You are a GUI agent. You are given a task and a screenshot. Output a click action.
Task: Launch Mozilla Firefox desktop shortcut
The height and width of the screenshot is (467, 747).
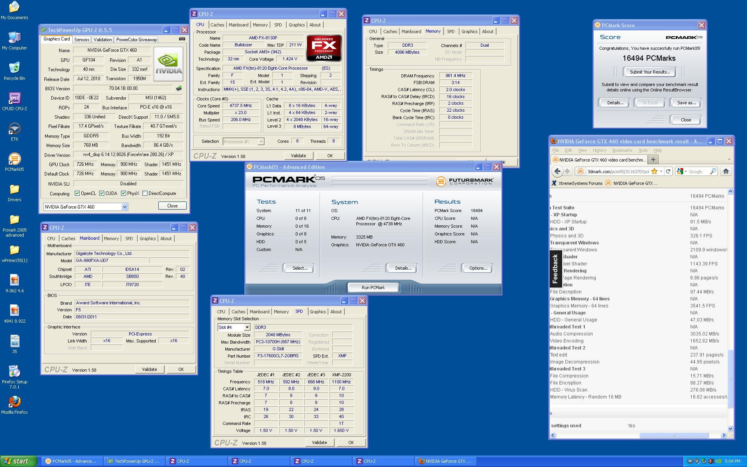14,405
